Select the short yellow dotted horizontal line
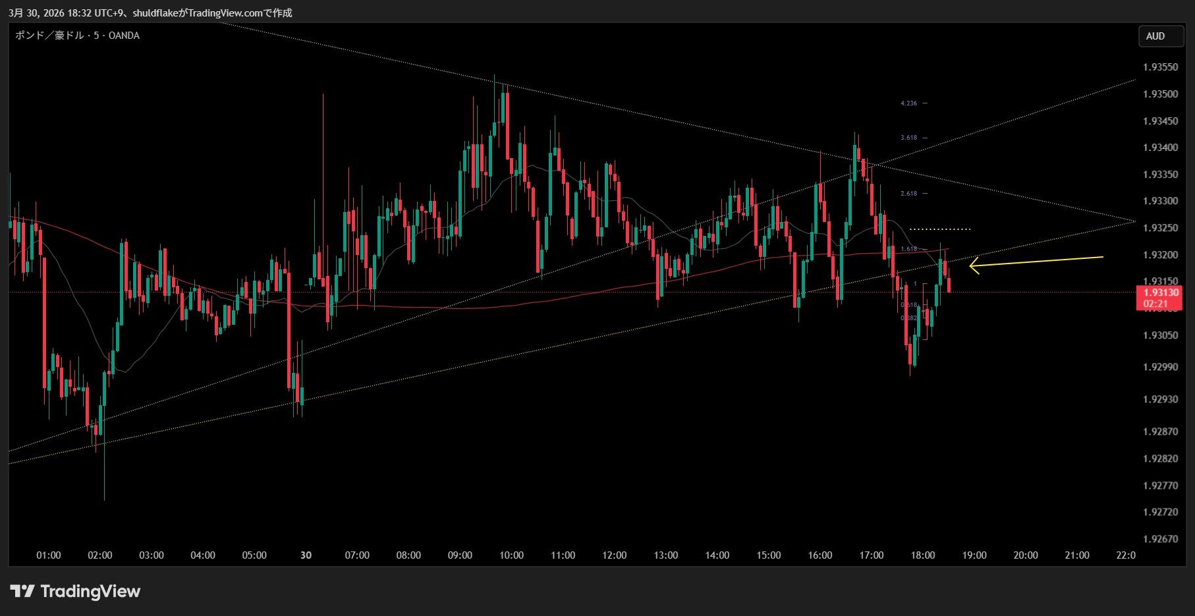 tap(940, 229)
